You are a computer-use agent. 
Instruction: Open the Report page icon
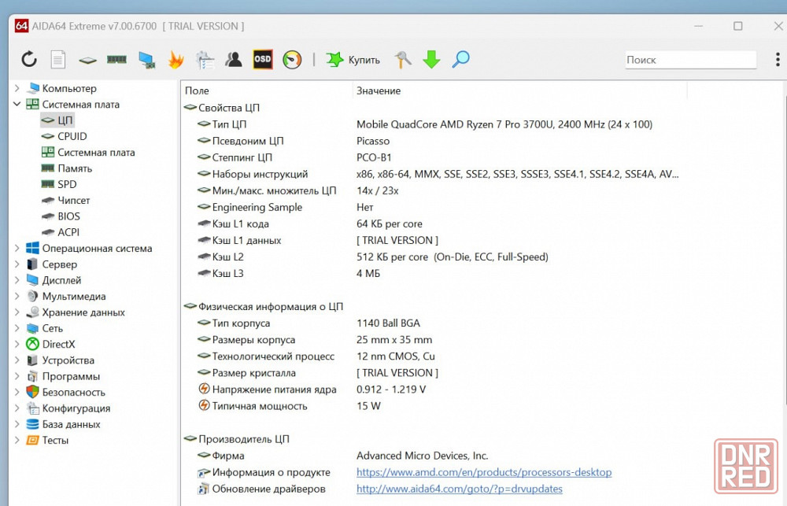[x=58, y=59]
